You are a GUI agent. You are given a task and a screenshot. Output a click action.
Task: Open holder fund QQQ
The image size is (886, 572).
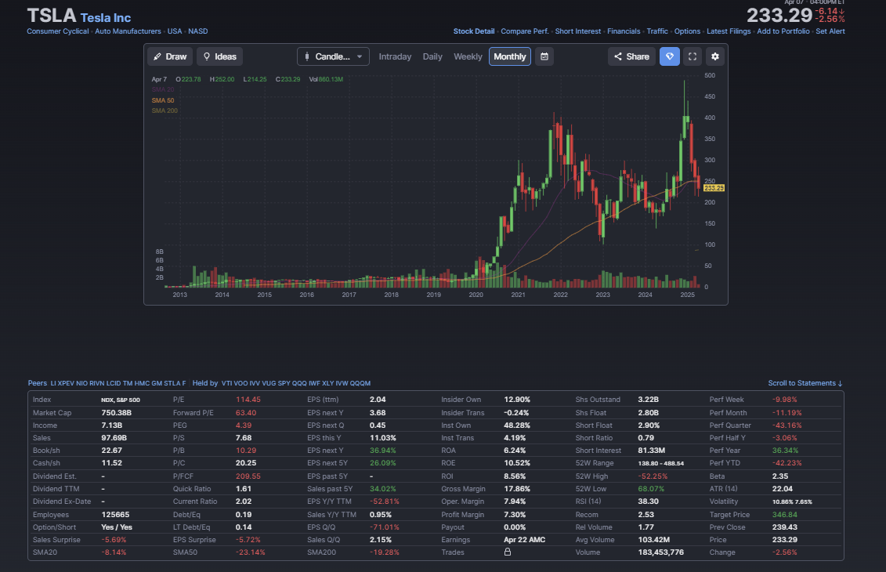(x=299, y=383)
